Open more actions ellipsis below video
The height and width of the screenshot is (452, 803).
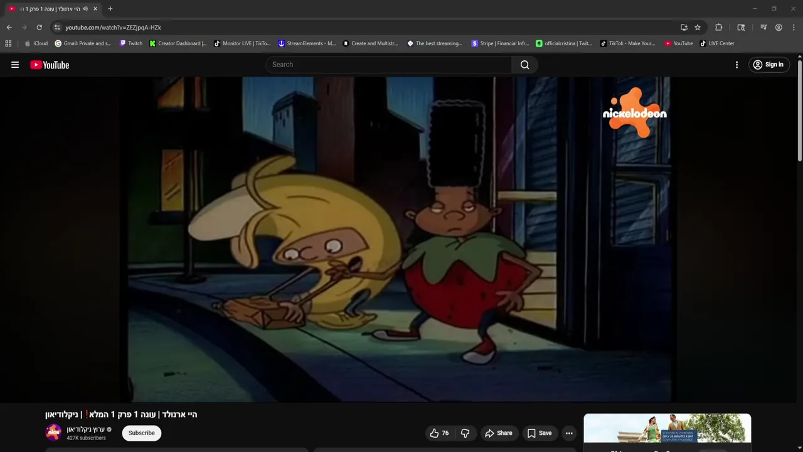(569, 433)
